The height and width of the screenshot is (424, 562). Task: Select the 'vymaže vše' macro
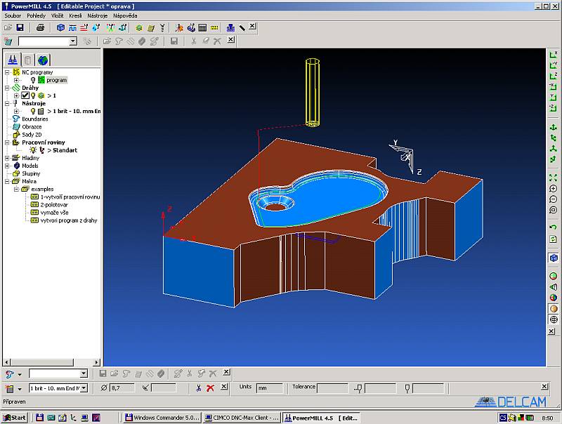55,213
